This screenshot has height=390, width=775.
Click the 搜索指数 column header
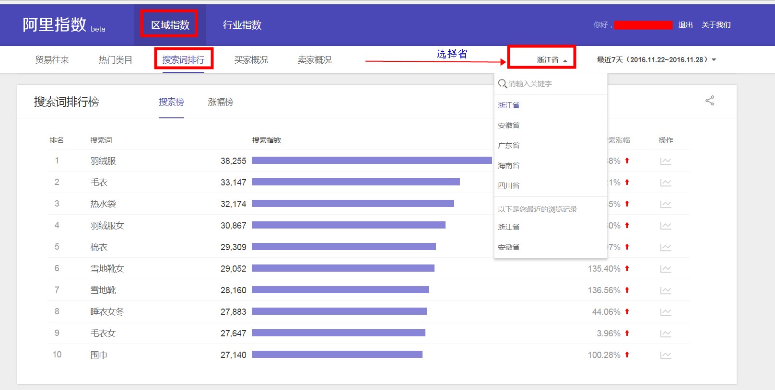[x=267, y=140]
